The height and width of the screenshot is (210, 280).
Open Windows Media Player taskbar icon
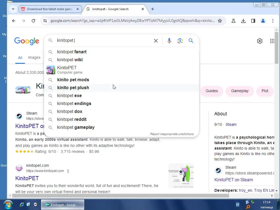(x=36, y=205)
